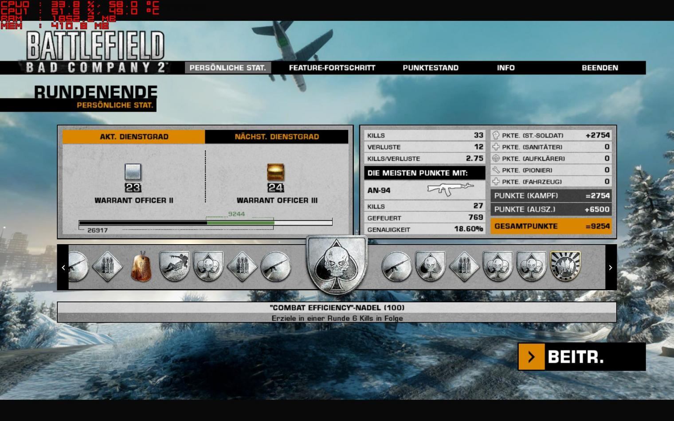
Task: Click the Pionier wrench class icon
Action: click(x=496, y=170)
